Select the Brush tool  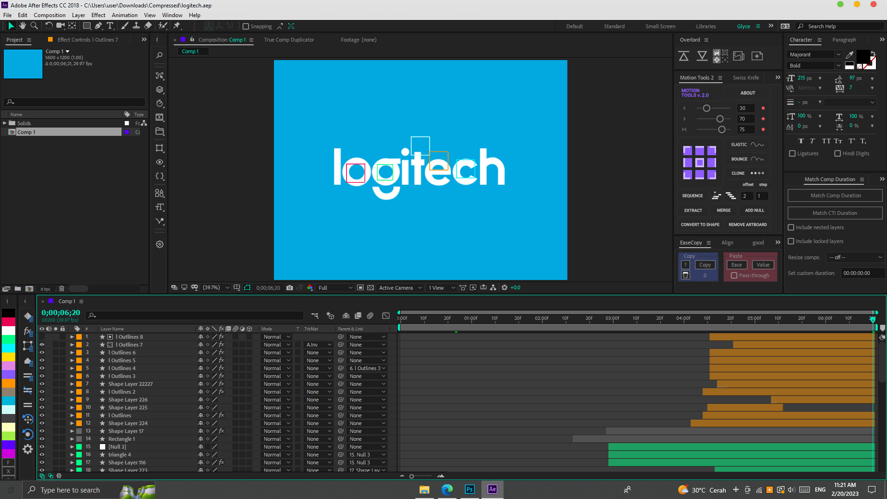click(x=125, y=26)
